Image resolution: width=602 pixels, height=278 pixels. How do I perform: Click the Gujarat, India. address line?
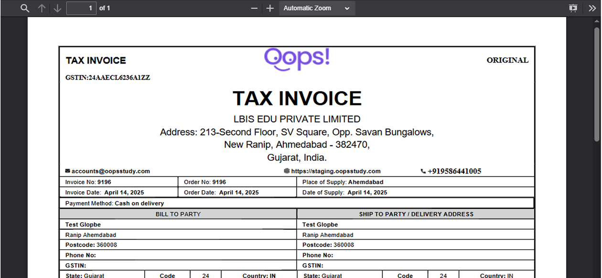point(297,158)
